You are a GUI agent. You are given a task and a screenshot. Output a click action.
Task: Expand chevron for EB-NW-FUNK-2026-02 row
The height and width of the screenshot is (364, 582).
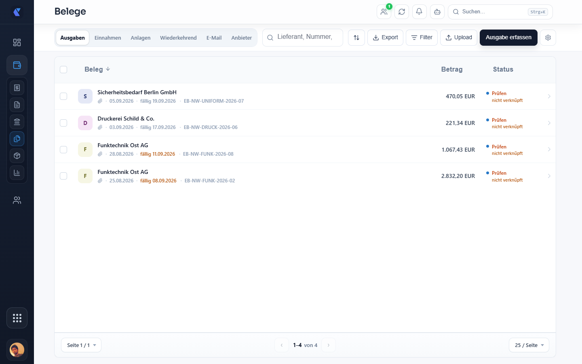pyautogui.click(x=549, y=176)
